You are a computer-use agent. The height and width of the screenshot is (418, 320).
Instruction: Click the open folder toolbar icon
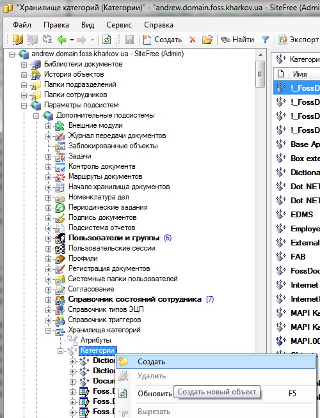(x=207, y=40)
